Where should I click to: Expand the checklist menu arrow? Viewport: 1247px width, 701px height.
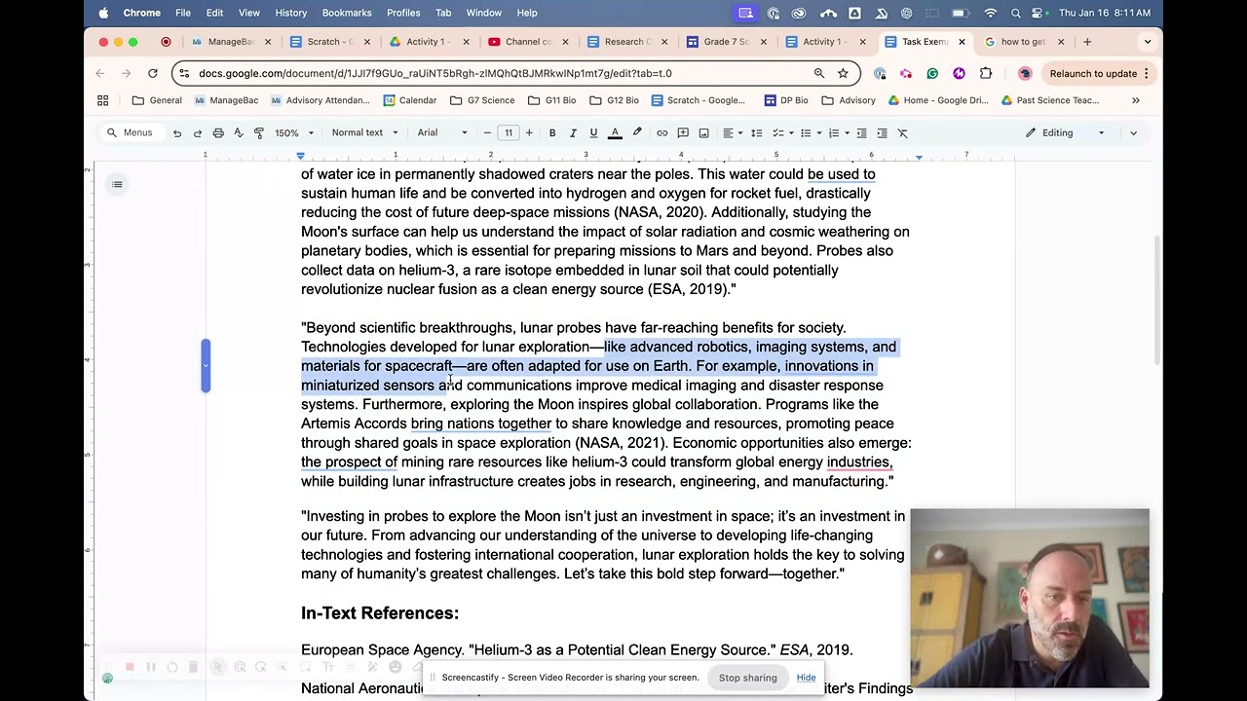point(790,133)
